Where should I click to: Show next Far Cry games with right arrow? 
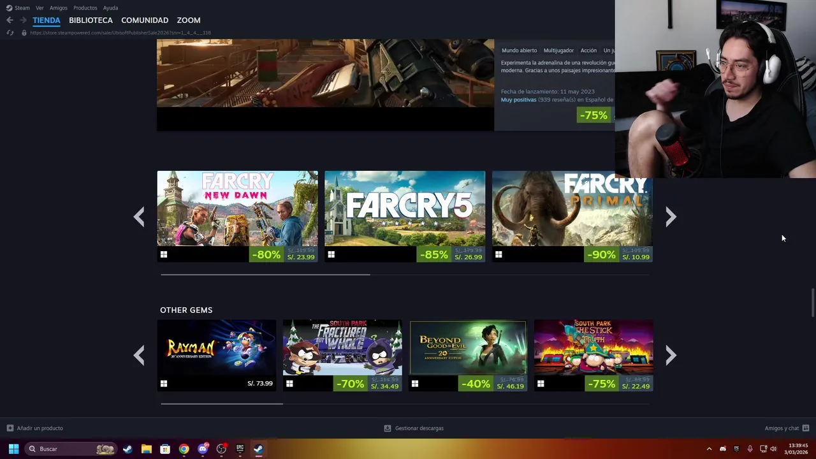coord(671,217)
